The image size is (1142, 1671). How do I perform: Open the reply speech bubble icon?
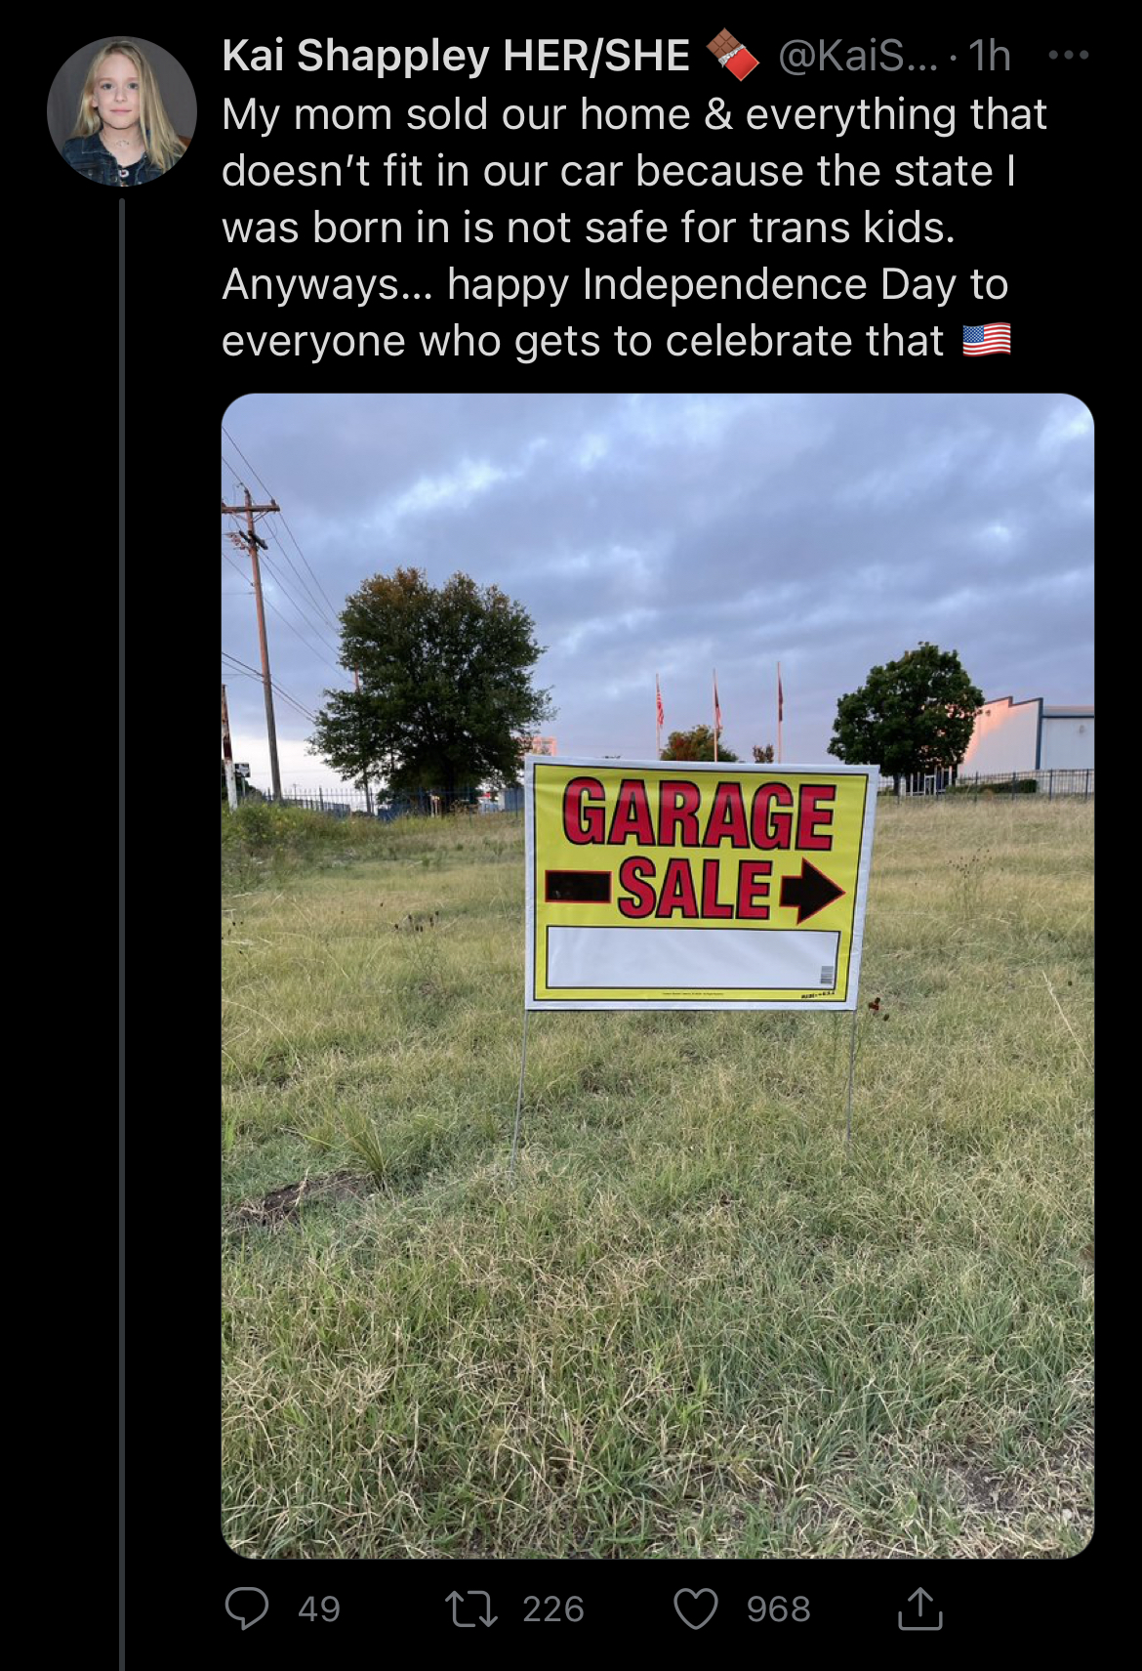(246, 1608)
